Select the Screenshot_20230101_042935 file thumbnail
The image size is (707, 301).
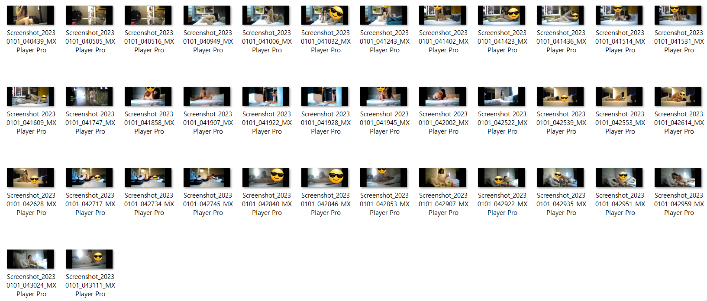pyautogui.click(x=561, y=178)
